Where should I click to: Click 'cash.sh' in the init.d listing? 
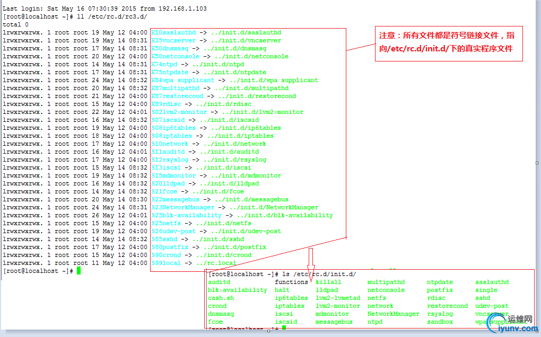click(x=221, y=298)
